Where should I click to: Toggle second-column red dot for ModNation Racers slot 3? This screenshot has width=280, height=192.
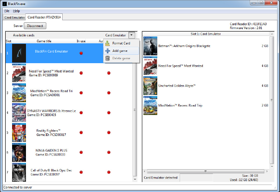pos(109,93)
